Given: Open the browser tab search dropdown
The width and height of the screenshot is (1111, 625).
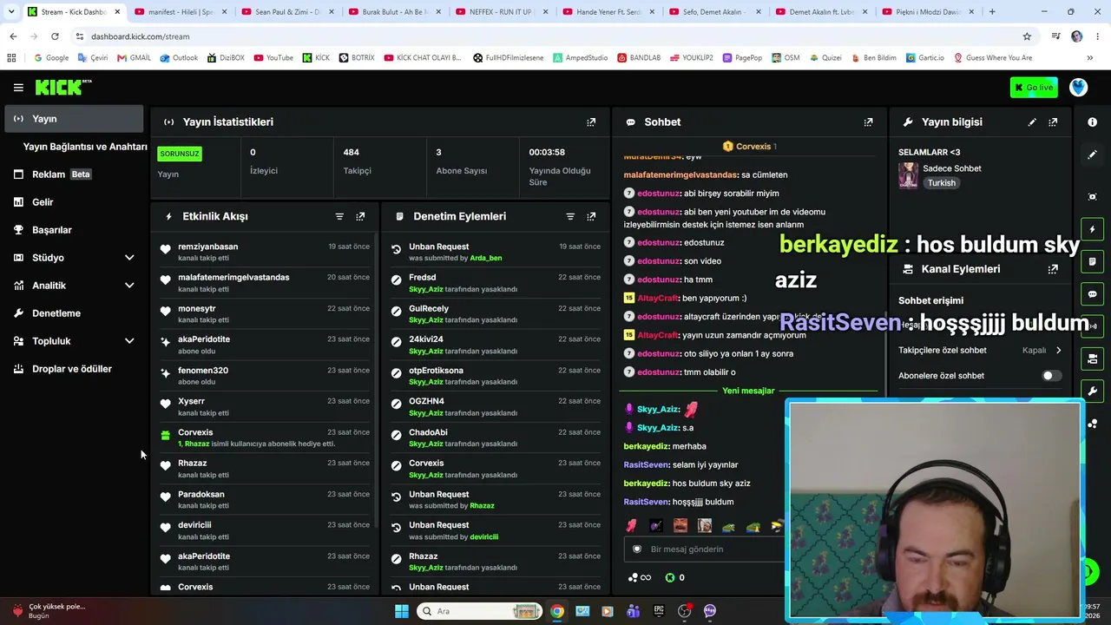Looking at the screenshot, I should tap(11, 12).
